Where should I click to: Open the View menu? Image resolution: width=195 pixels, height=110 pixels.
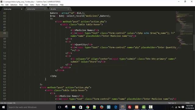(x=27, y=5)
